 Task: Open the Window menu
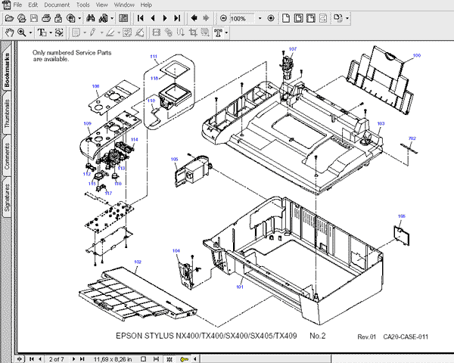point(124,5)
